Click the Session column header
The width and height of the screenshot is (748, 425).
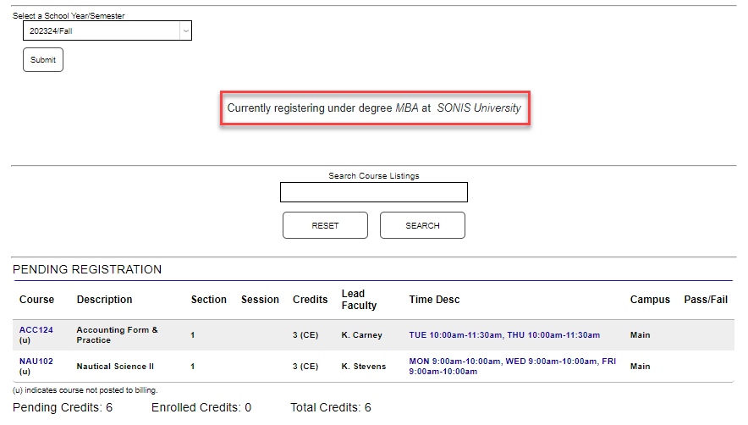260,300
